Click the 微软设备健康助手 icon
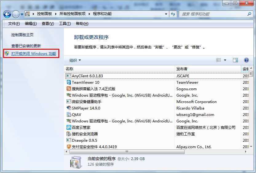 coord(69,102)
